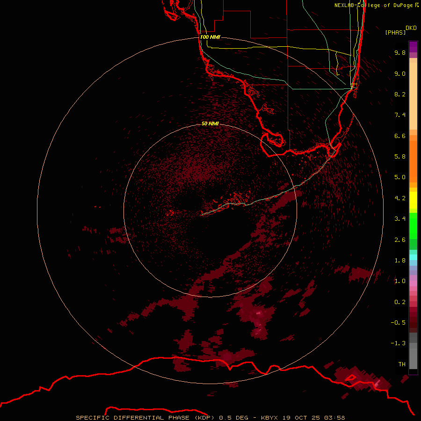Click the DKD label above the color scale
Image resolution: width=421 pixels, height=421 pixels.
(x=411, y=28)
